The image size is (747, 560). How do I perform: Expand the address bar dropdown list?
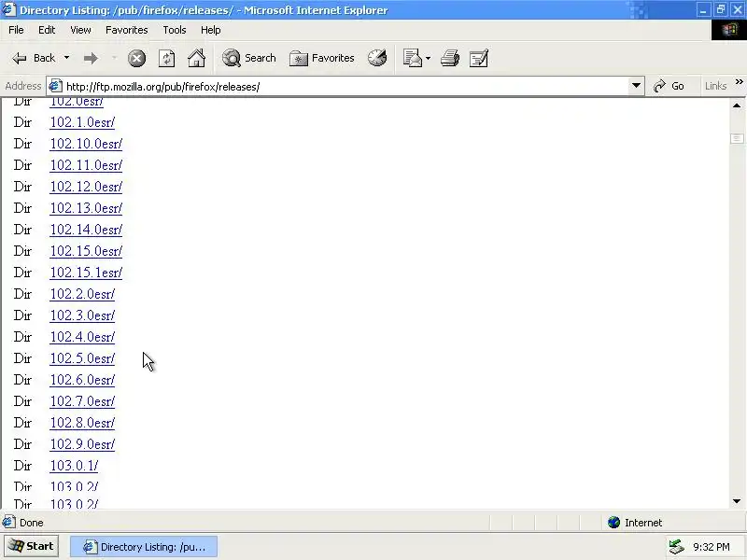pos(636,86)
